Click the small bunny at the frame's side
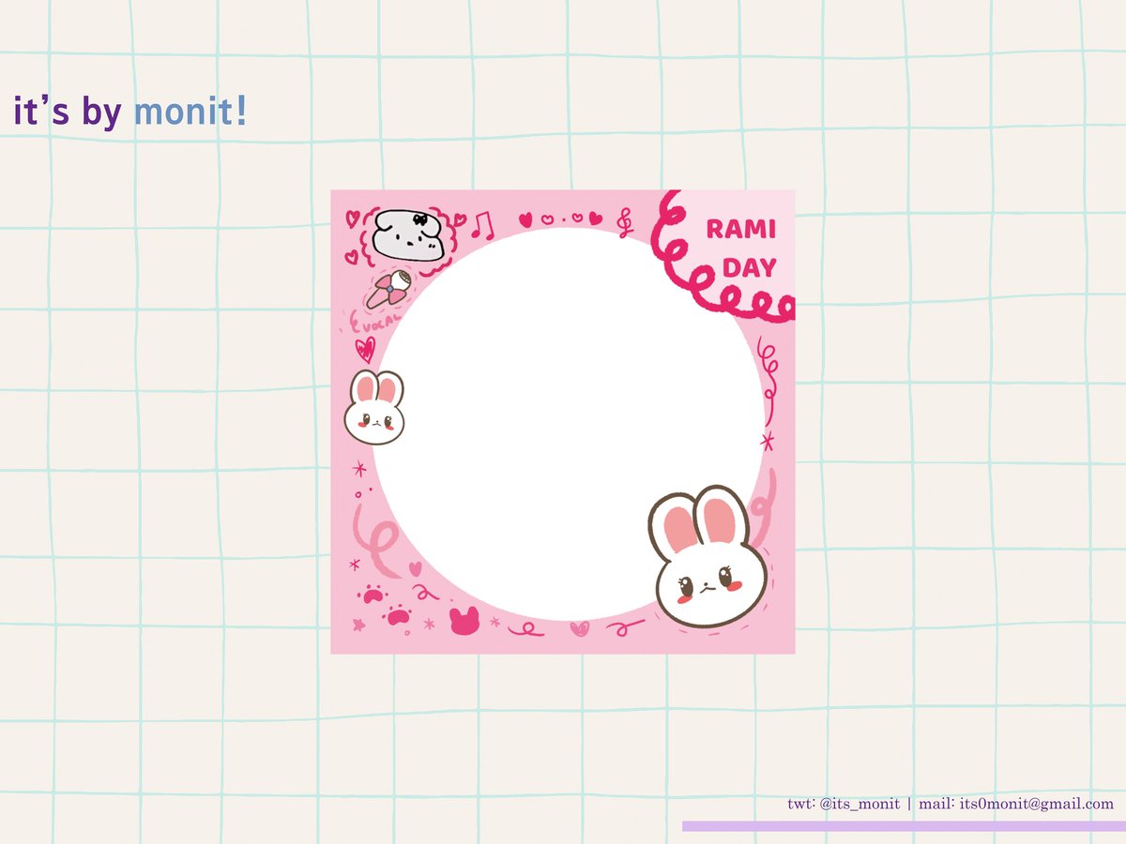The image size is (1126, 844). click(374, 407)
